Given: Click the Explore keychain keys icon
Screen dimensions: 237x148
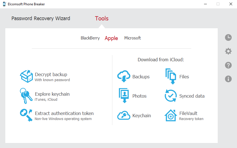Looking at the screenshot, I should click(25, 96).
